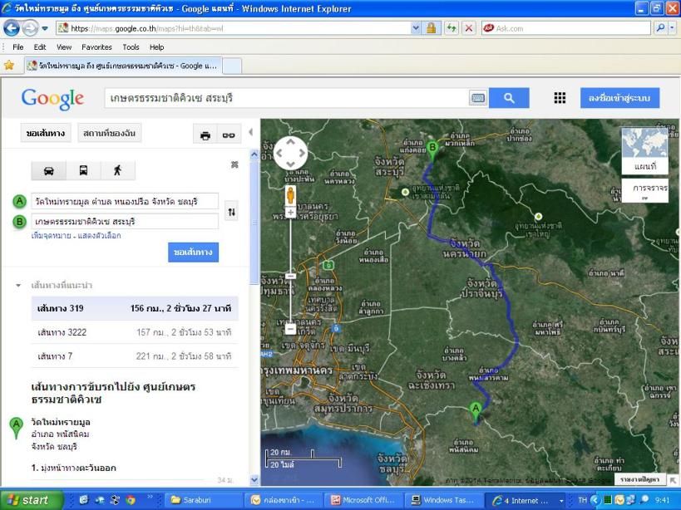The width and height of the screenshot is (681, 510).
Task: Click the green A start marker on map
Action: 476,412
